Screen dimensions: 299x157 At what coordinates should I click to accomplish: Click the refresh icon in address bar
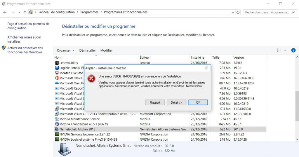pyautogui.click(x=238, y=12)
